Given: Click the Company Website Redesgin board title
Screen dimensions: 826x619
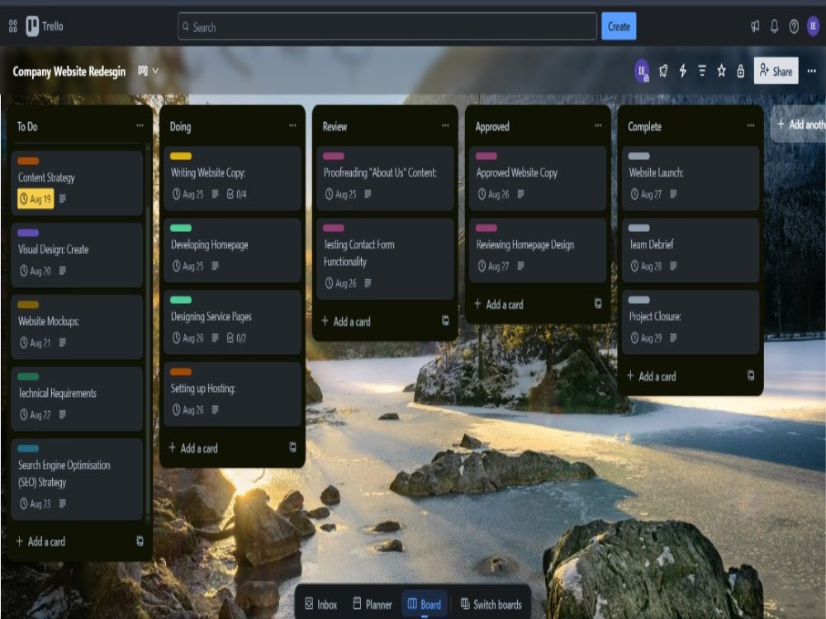Looking at the screenshot, I should click(x=69, y=71).
